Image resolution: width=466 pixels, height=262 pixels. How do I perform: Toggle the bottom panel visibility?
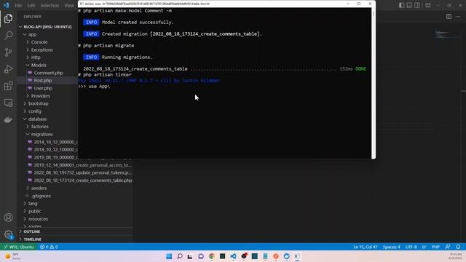coord(409,5)
